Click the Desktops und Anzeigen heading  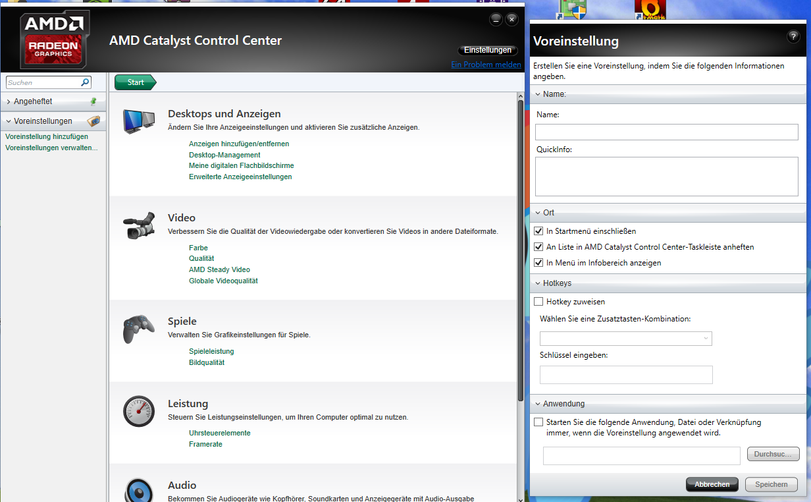click(224, 114)
